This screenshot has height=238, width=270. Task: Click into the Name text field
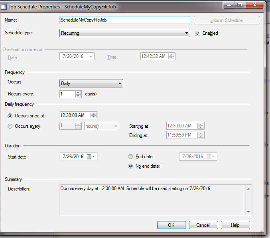(x=124, y=20)
